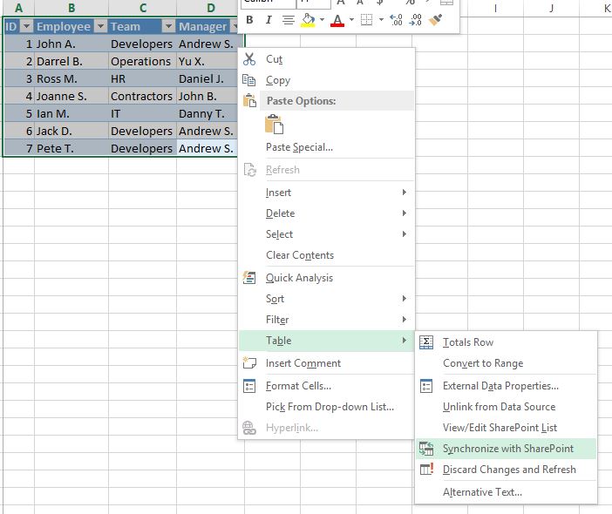Open the Team column filter dropdown
The width and height of the screenshot is (612, 514).
tap(168, 26)
